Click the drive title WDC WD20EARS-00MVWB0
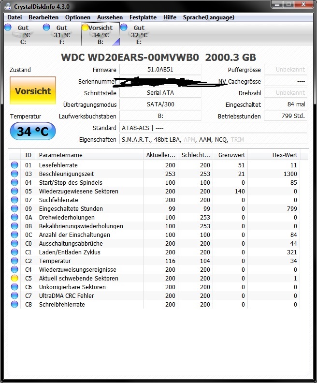Viewport: 317px width, 383px height. [130, 58]
